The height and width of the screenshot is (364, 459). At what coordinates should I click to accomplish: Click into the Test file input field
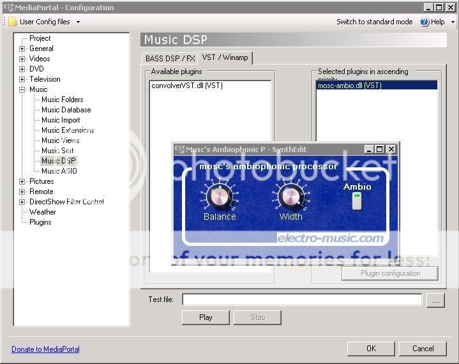coord(302,300)
